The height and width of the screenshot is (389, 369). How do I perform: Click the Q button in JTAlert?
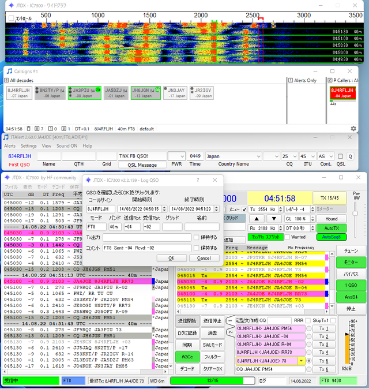tap(350, 156)
